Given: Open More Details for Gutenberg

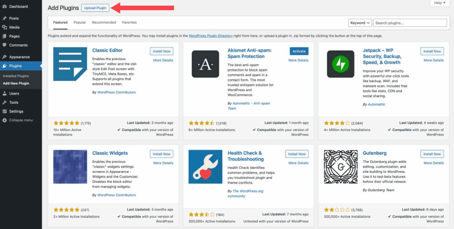Looking at the screenshot, I should click(434, 163).
